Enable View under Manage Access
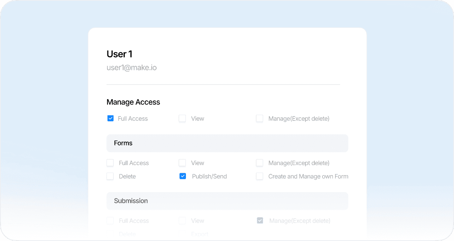The width and height of the screenshot is (454, 241). click(x=182, y=118)
